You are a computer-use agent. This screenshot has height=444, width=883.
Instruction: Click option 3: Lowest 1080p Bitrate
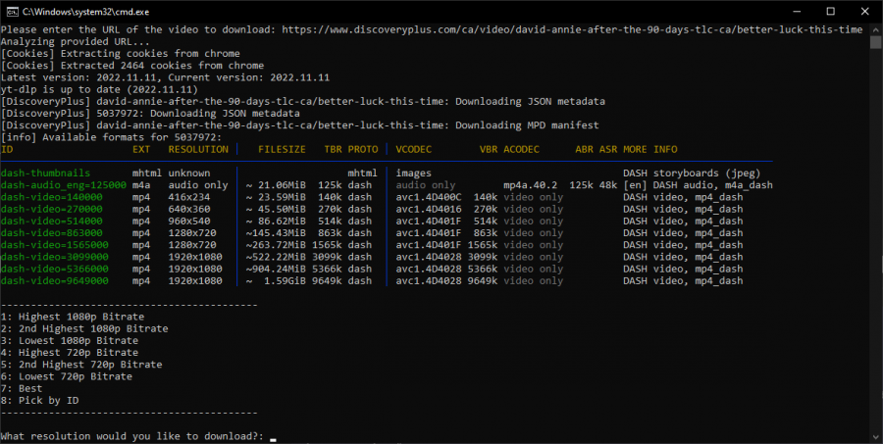coord(69,340)
